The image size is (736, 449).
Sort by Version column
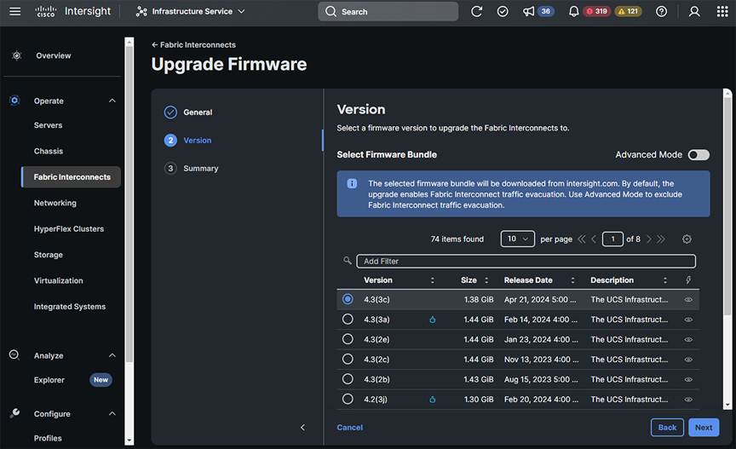[432, 280]
